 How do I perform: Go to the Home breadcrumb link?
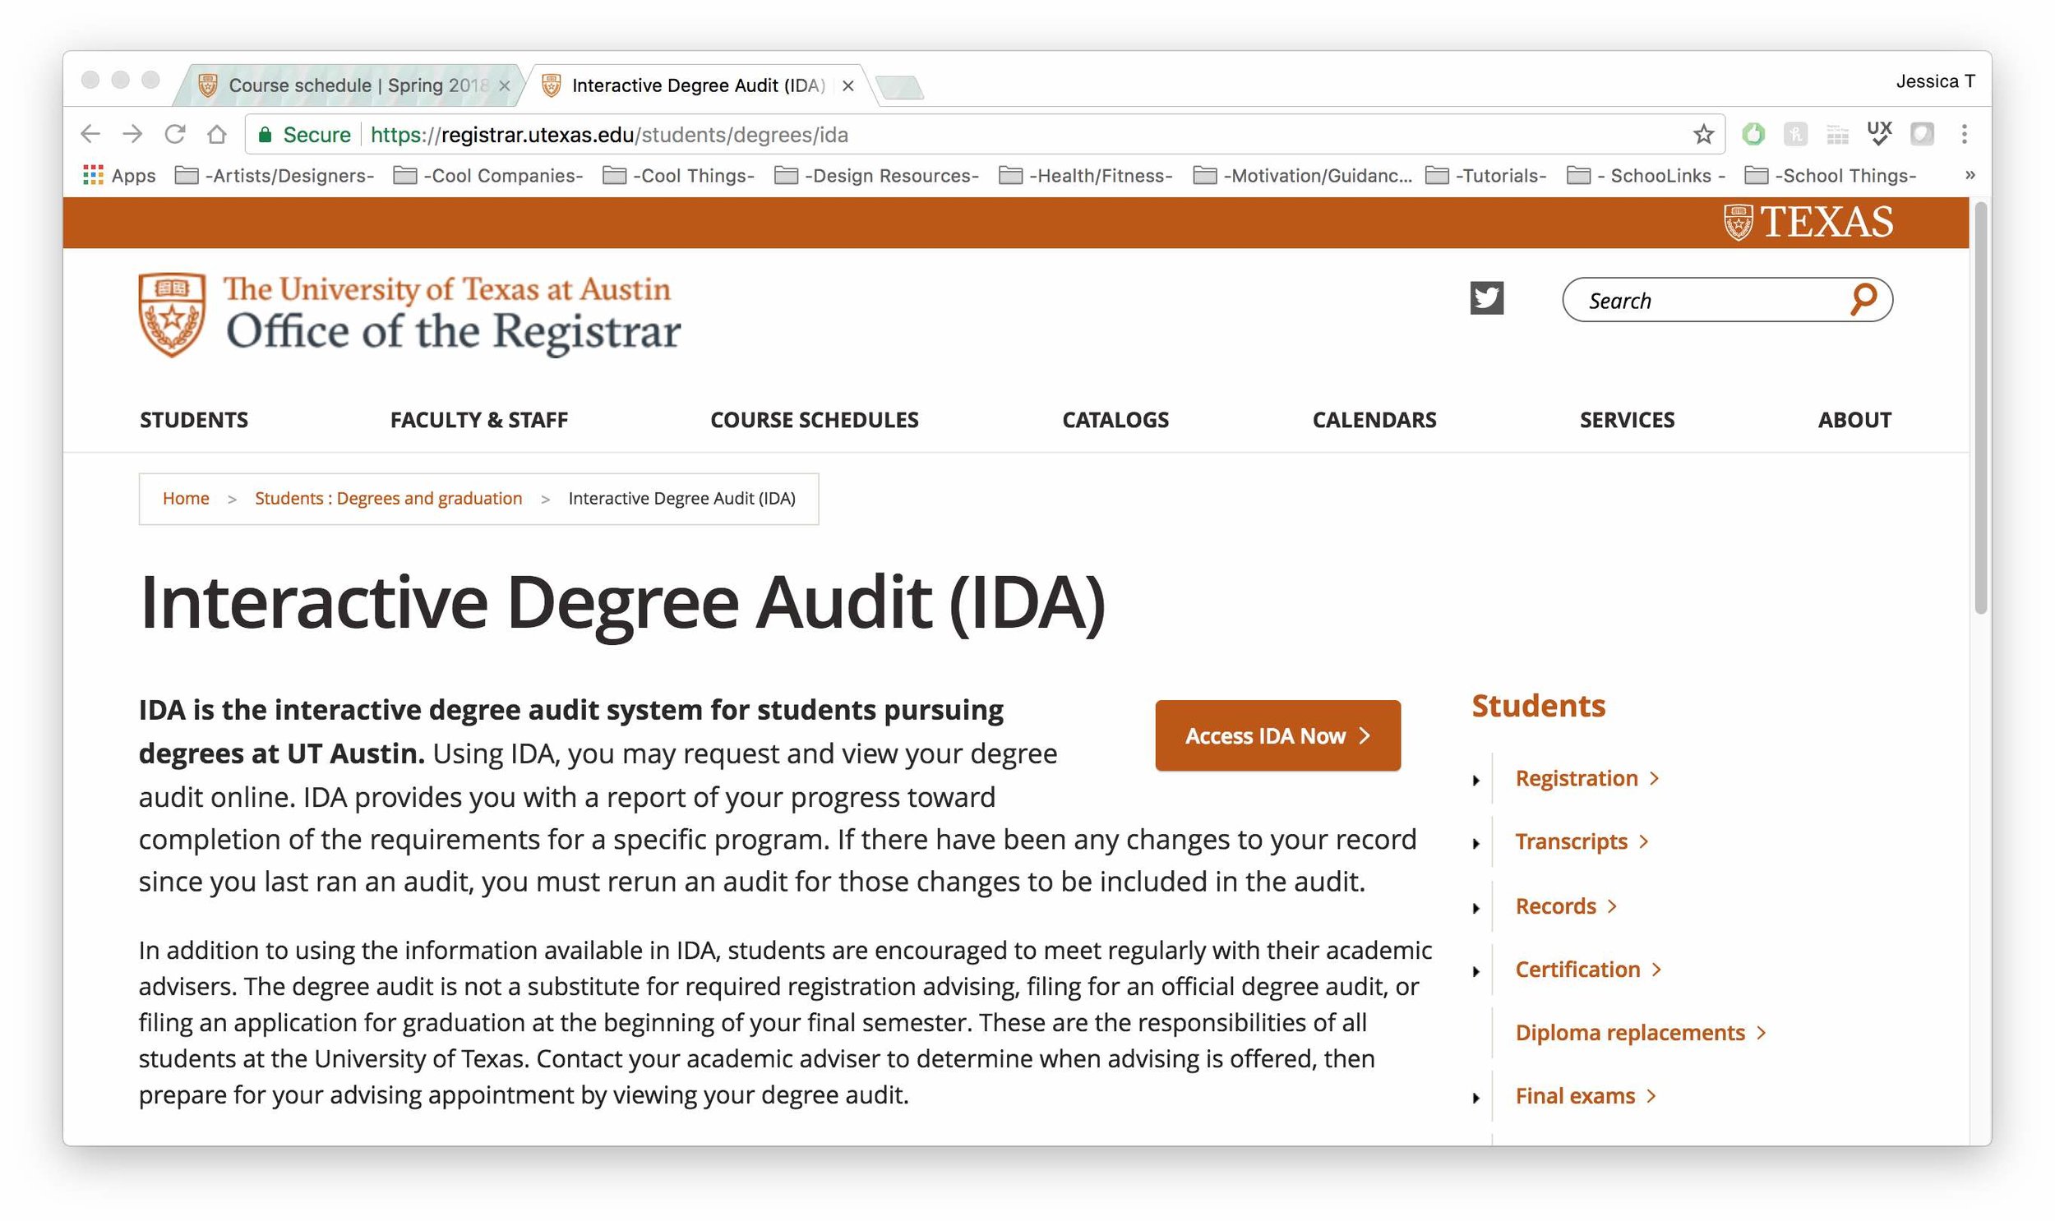coord(186,498)
